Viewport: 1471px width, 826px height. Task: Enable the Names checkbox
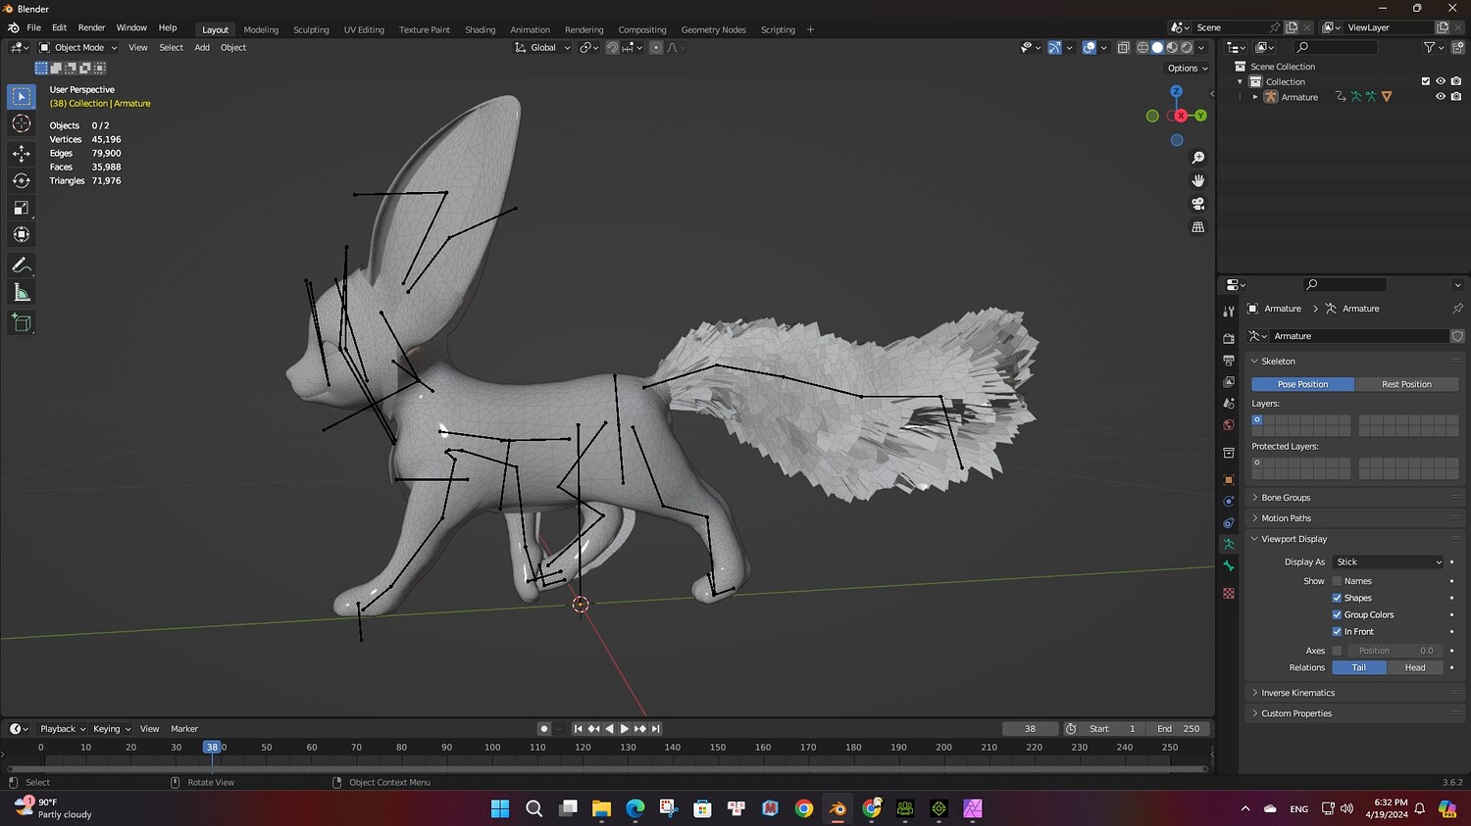click(1337, 581)
